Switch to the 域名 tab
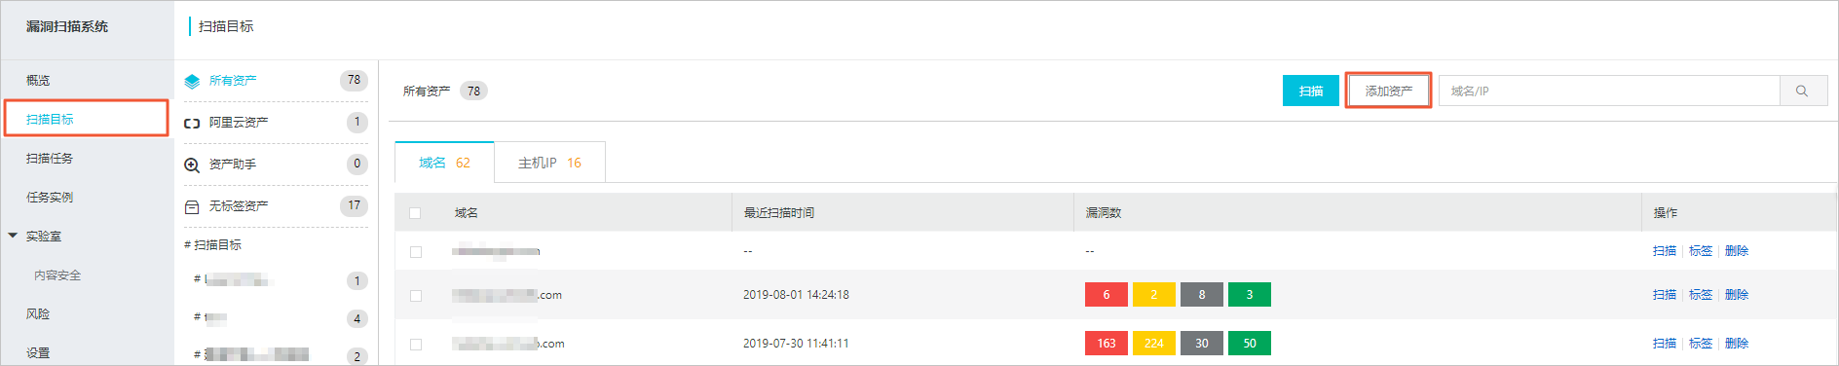 pos(444,163)
